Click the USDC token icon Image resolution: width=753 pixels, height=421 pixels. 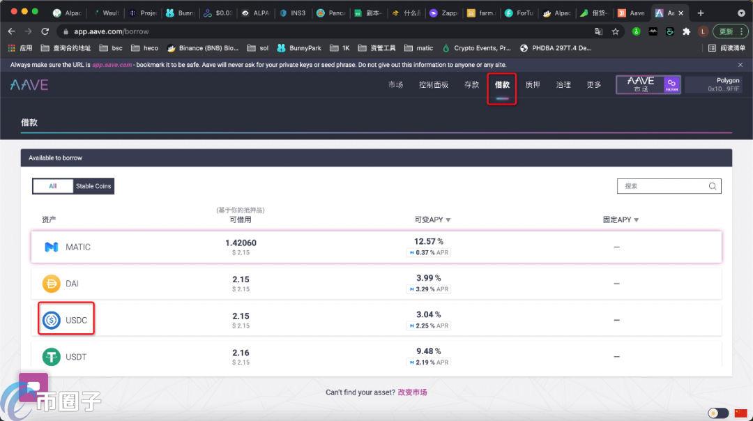pyautogui.click(x=52, y=320)
